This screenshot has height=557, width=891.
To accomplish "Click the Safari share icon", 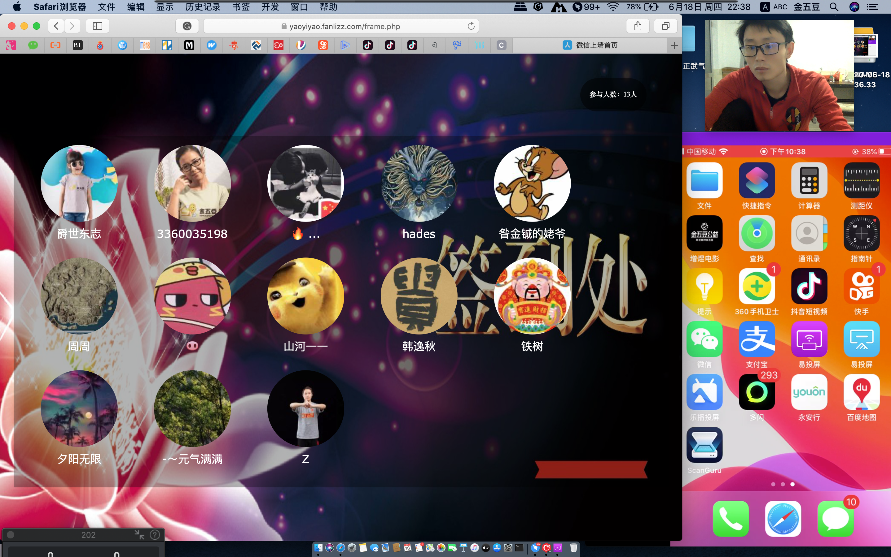I will point(638,26).
